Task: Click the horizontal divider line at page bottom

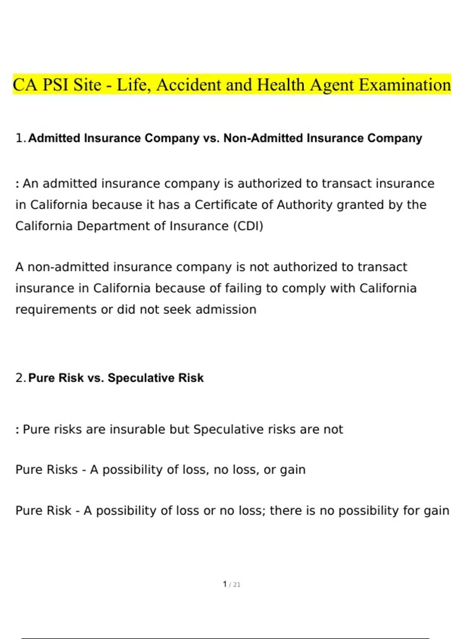Action: 225,638
